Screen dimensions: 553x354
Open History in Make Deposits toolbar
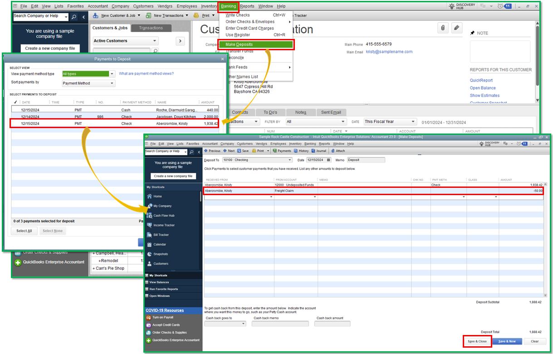tap(301, 151)
